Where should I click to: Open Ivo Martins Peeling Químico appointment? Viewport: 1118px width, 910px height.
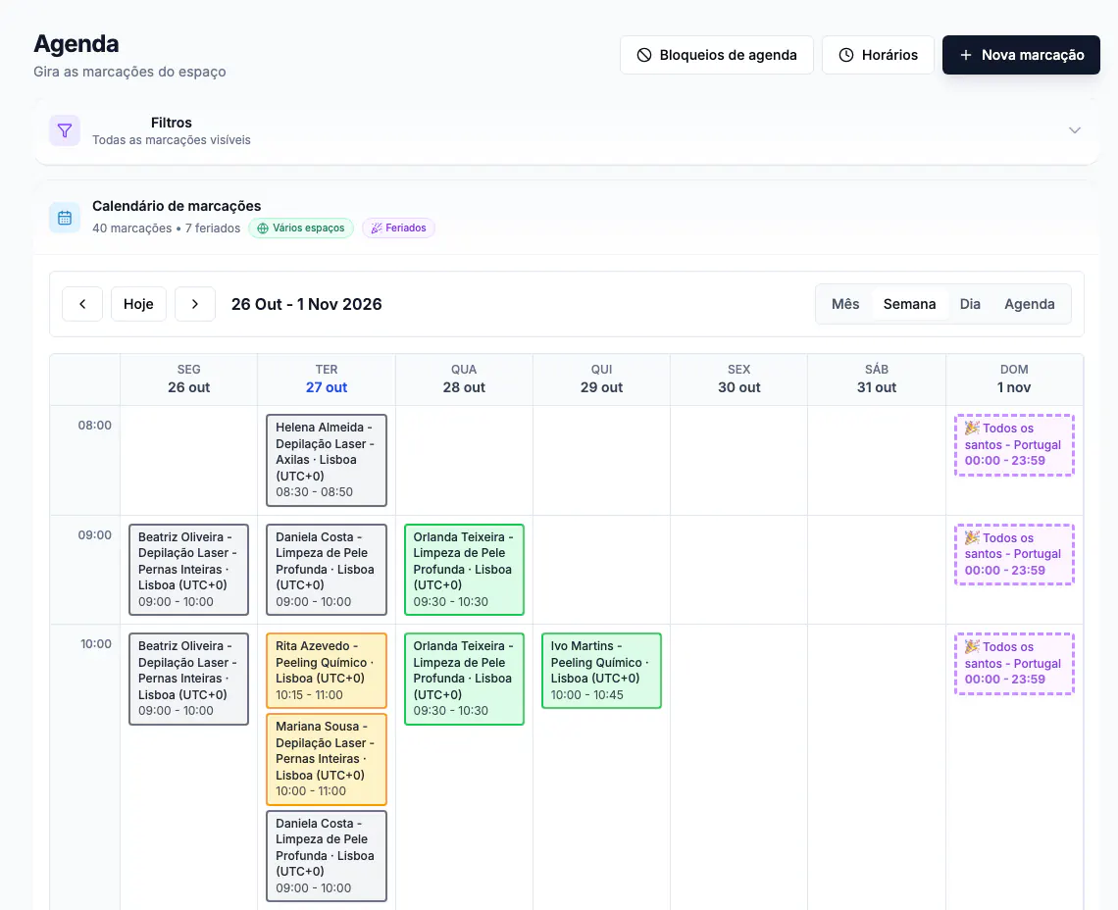click(602, 671)
